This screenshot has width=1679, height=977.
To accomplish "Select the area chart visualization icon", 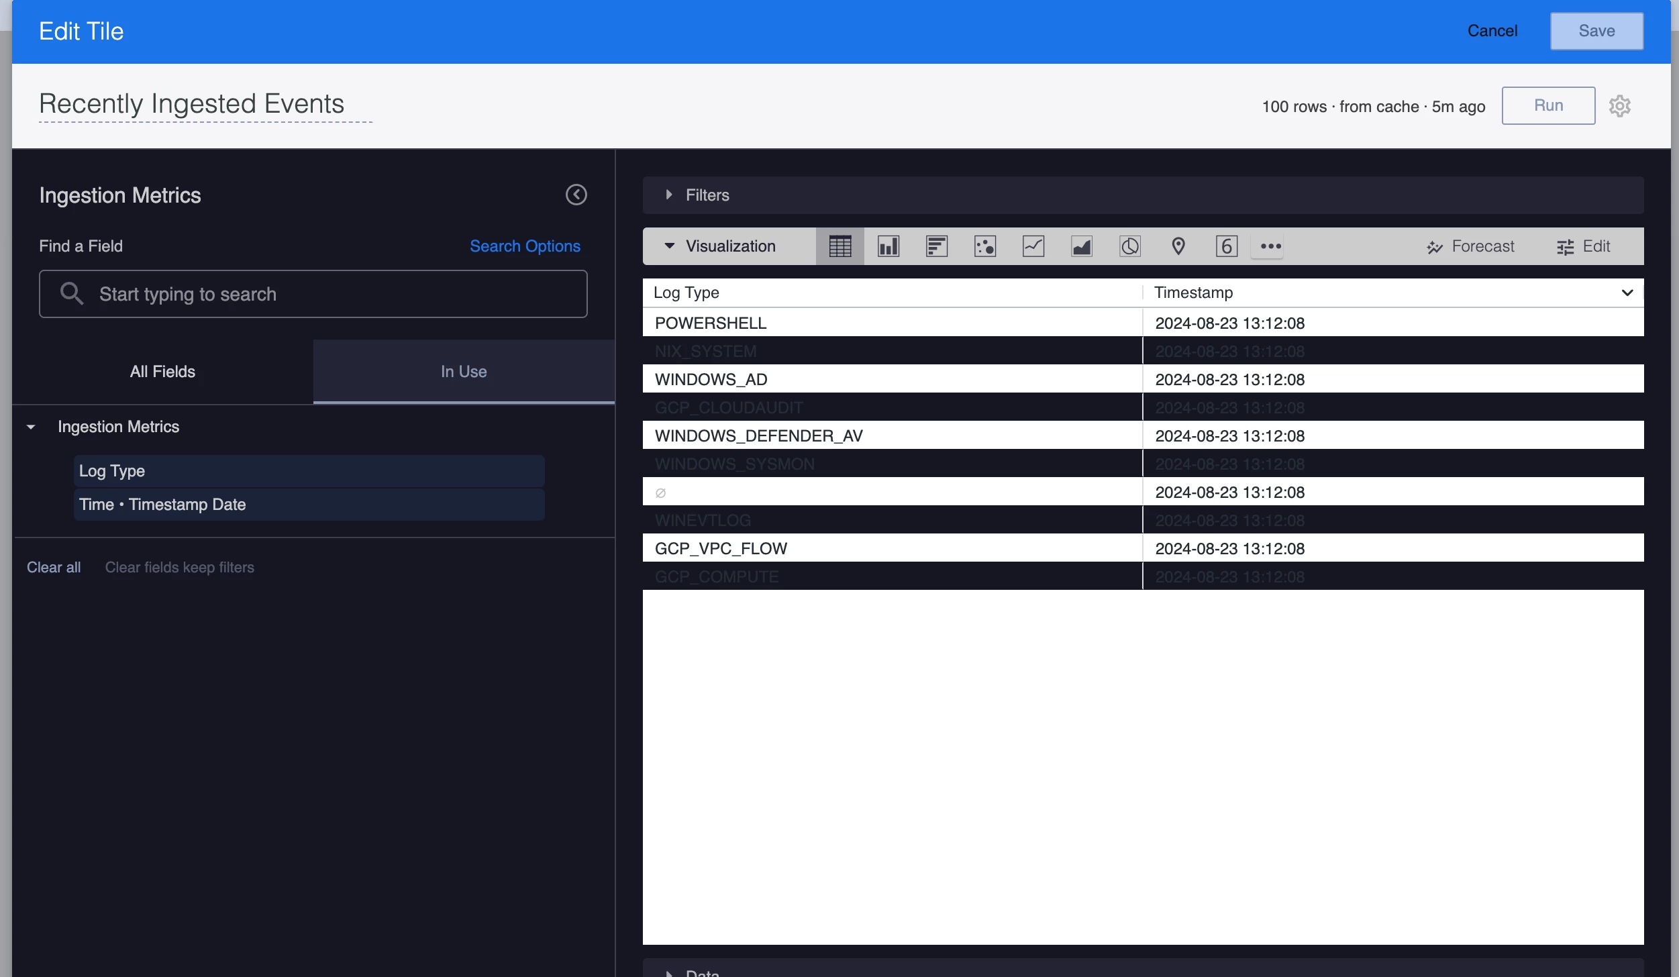I will (x=1081, y=246).
